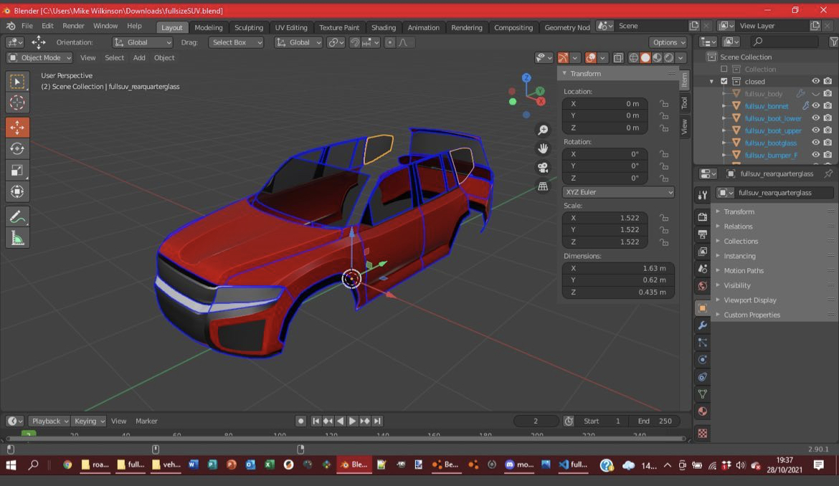The height and width of the screenshot is (486, 839).
Task: Expand the Viewport Display panel
Action: (749, 300)
